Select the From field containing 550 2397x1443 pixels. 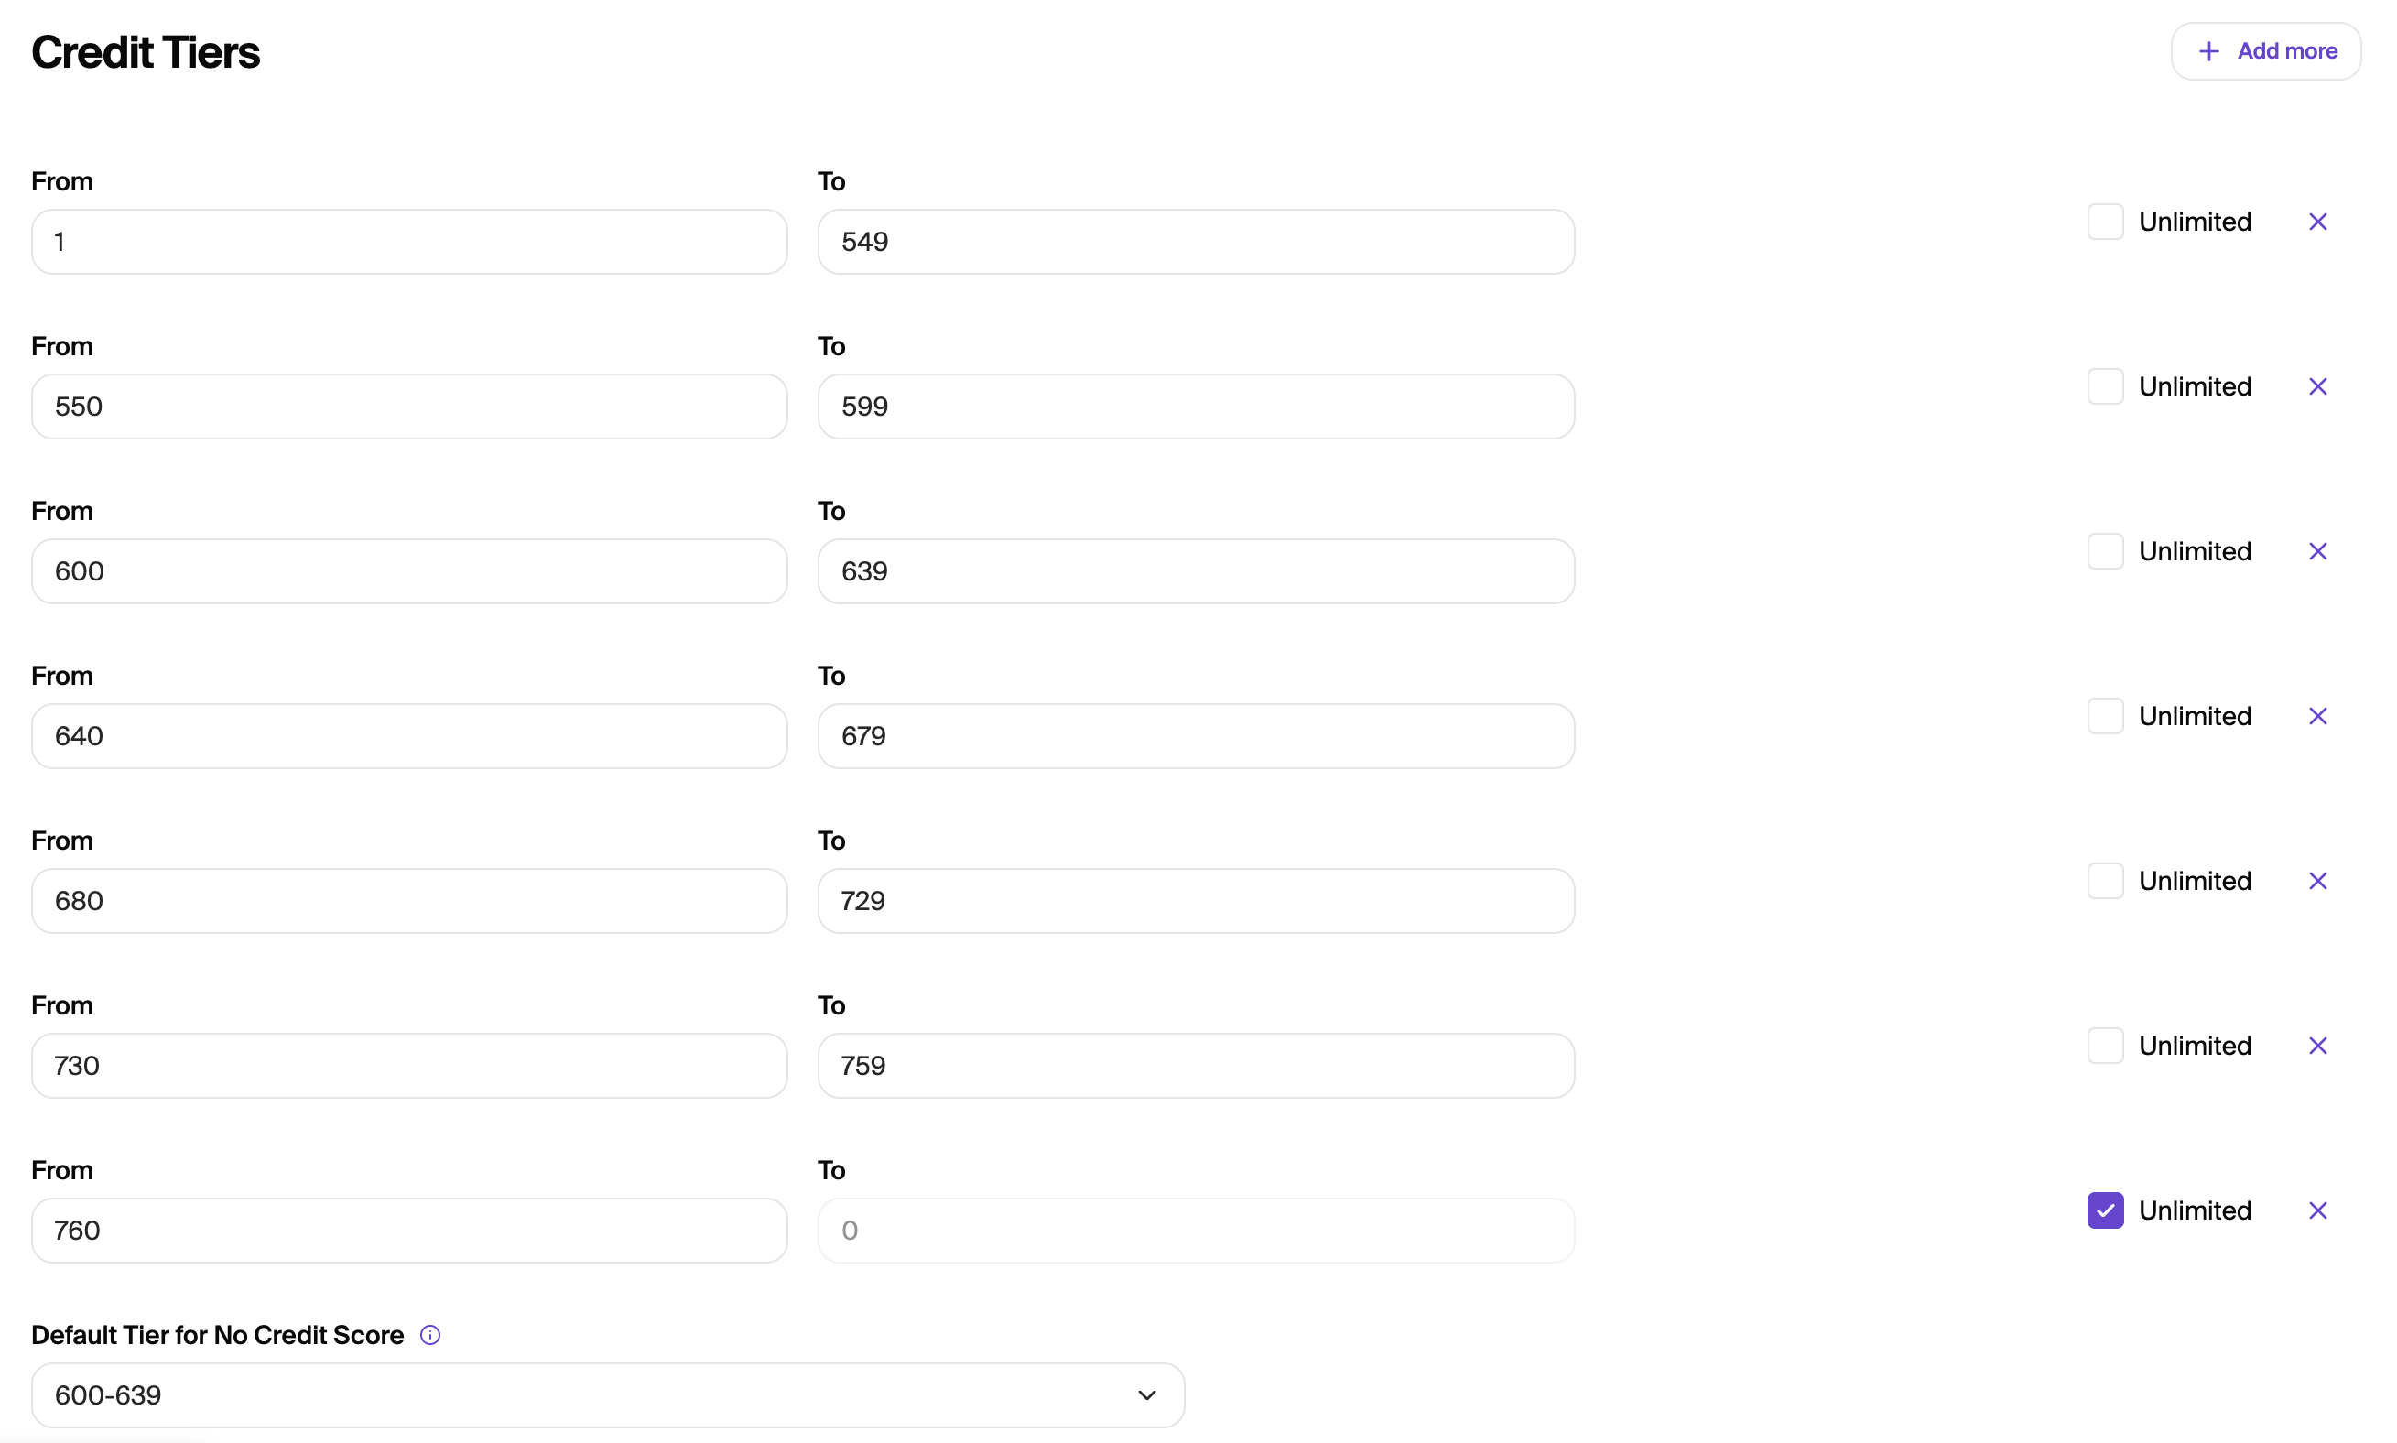tap(408, 406)
